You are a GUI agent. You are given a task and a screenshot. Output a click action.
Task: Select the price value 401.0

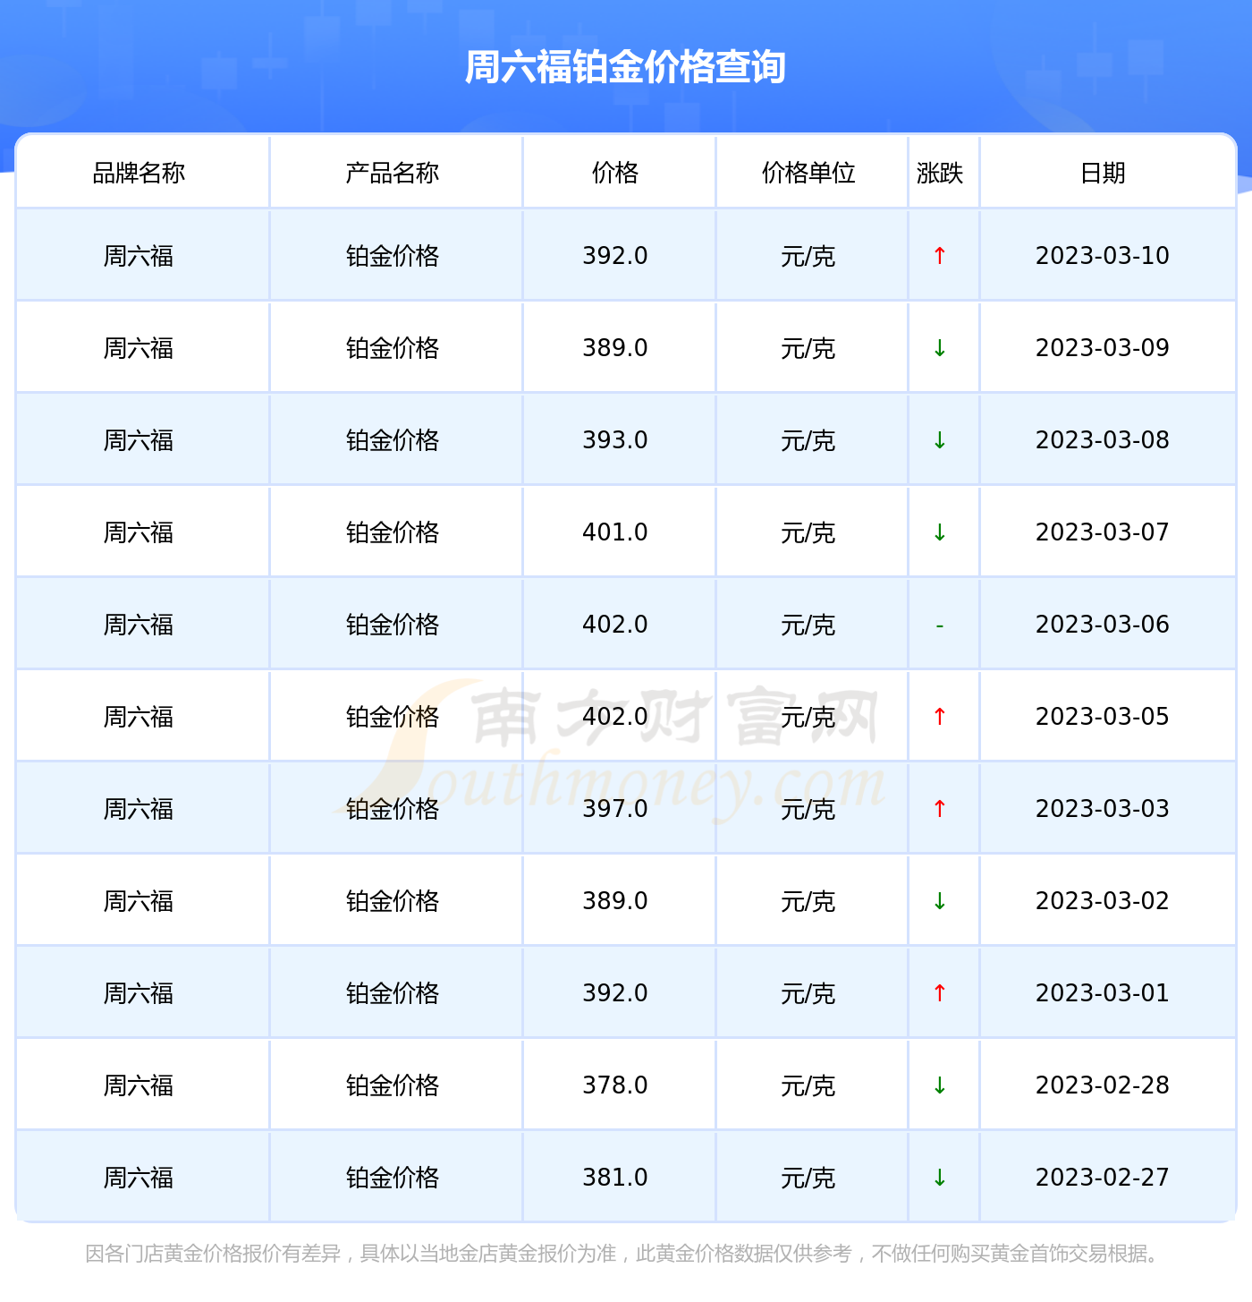615,532
